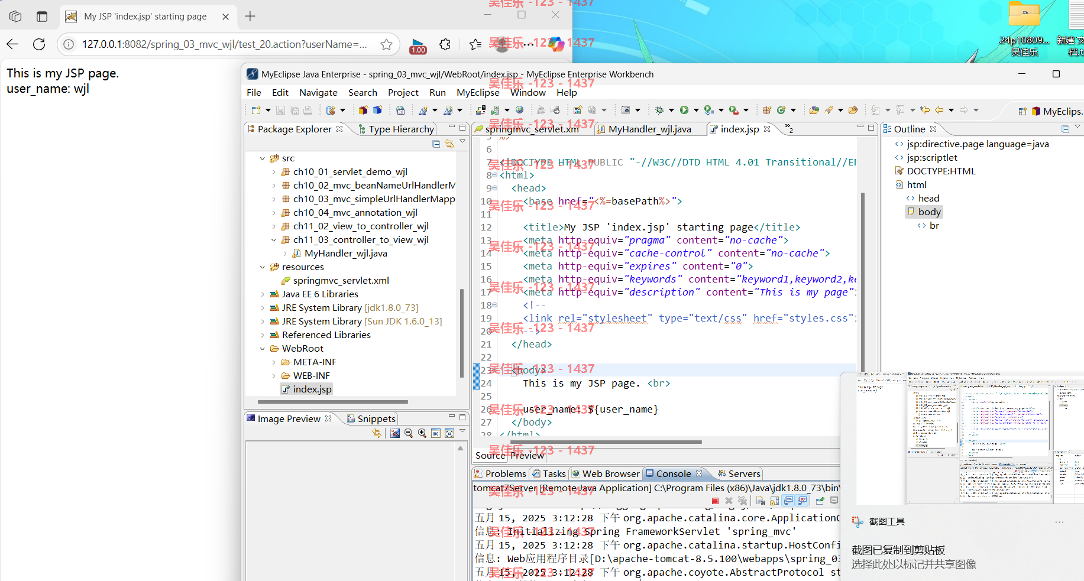Collapse the src folder in tree
Image resolution: width=1084 pixels, height=581 pixels.
click(x=262, y=158)
